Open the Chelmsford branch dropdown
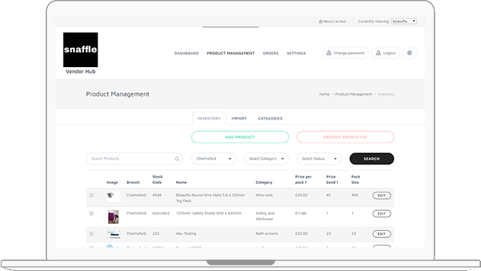Screen dimensions: 481x271 214,158
